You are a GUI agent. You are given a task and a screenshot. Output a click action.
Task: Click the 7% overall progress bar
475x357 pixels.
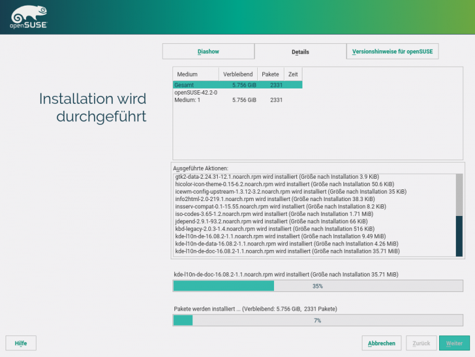318,320
